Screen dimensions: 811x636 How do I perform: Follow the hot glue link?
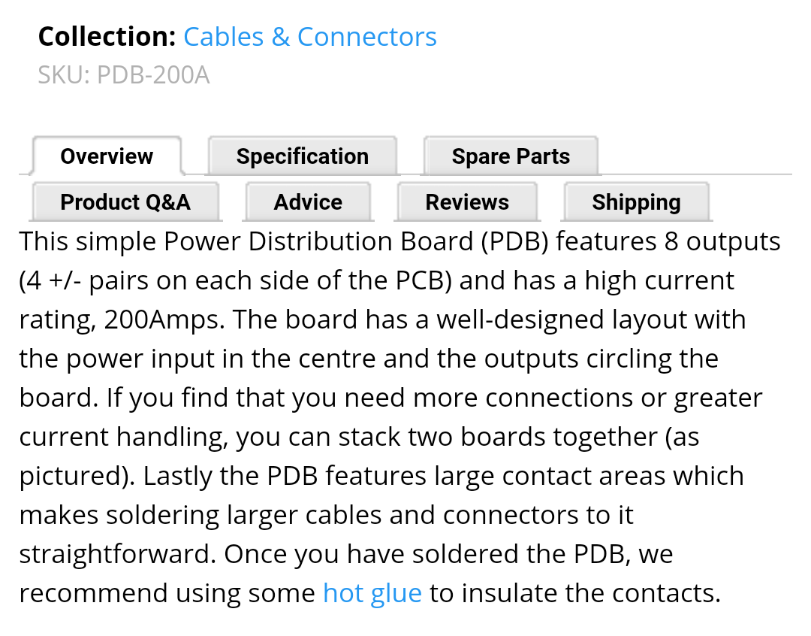pyautogui.click(x=372, y=593)
